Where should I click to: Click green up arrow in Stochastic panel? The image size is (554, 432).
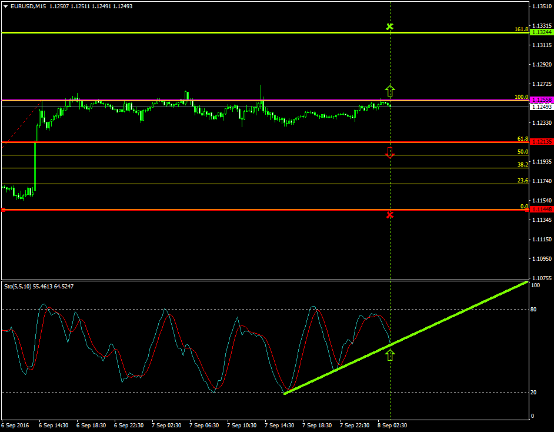click(x=389, y=354)
